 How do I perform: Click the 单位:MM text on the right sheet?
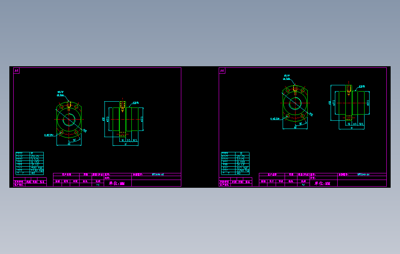(x=322, y=183)
